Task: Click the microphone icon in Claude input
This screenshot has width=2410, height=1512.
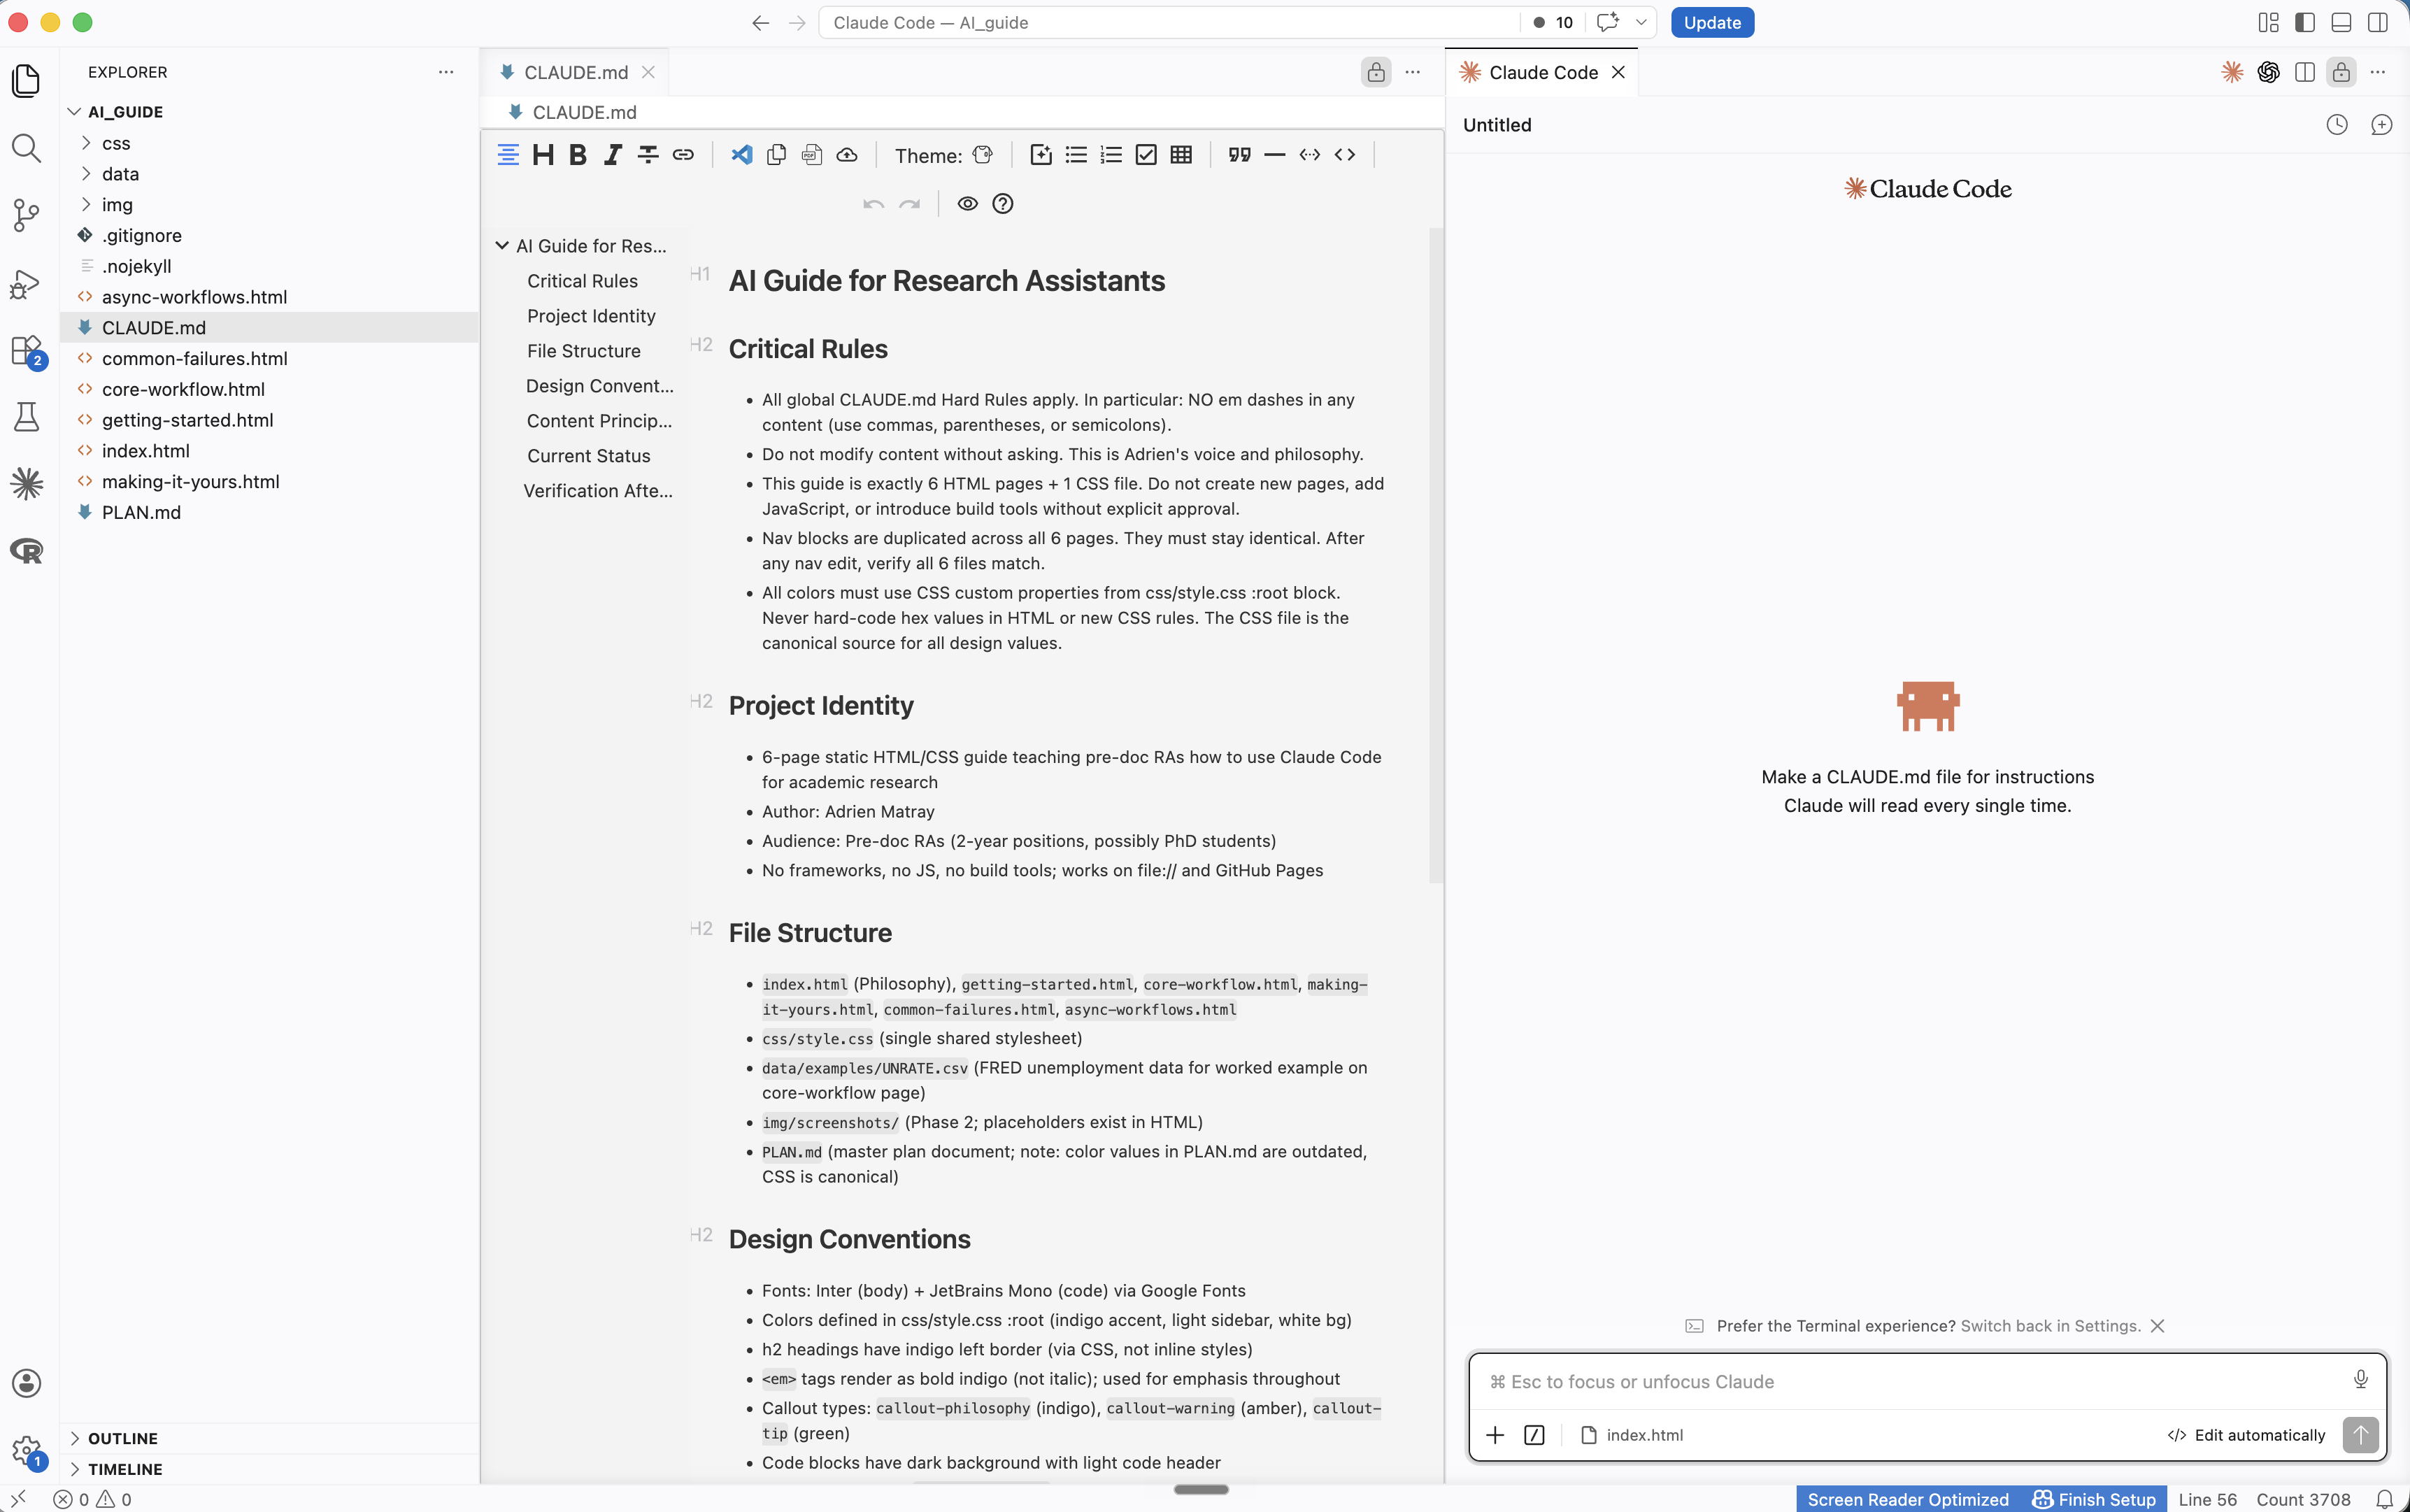Action: click(x=2361, y=1380)
